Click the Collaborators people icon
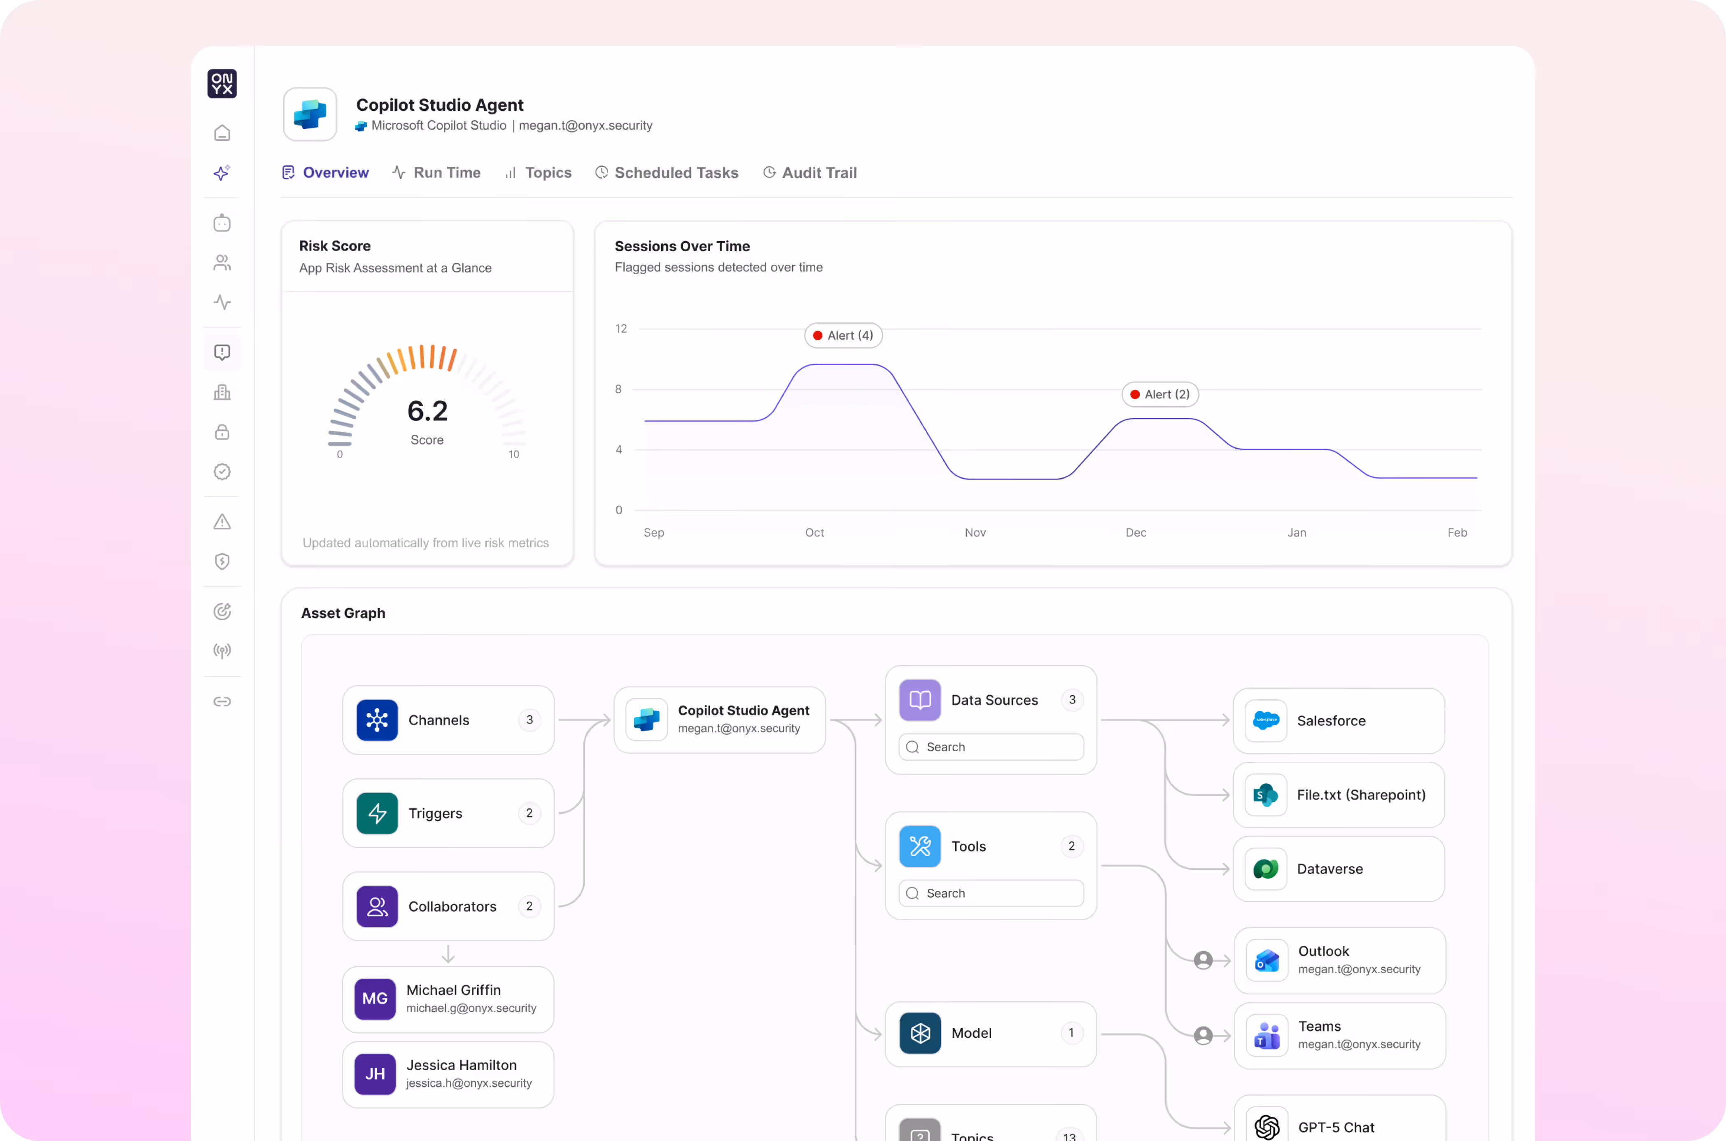The width and height of the screenshot is (1726, 1141). click(x=377, y=907)
